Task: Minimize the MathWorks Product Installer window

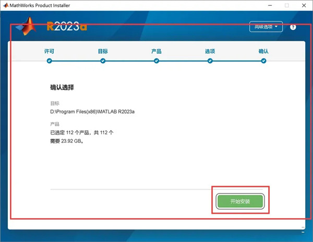Action: pyautogui.click(x=270, y=5)
